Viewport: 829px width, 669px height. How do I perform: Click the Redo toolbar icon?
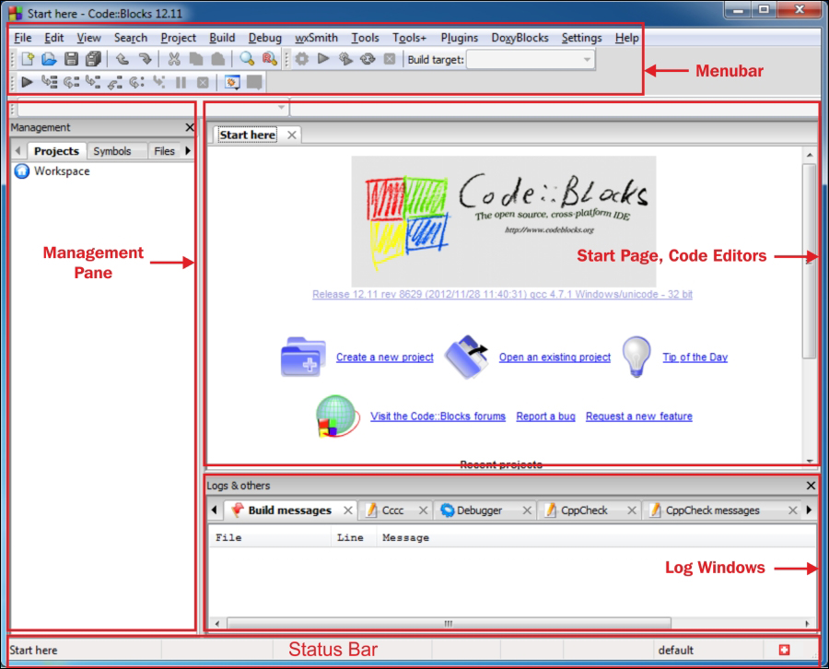[145, 59]
